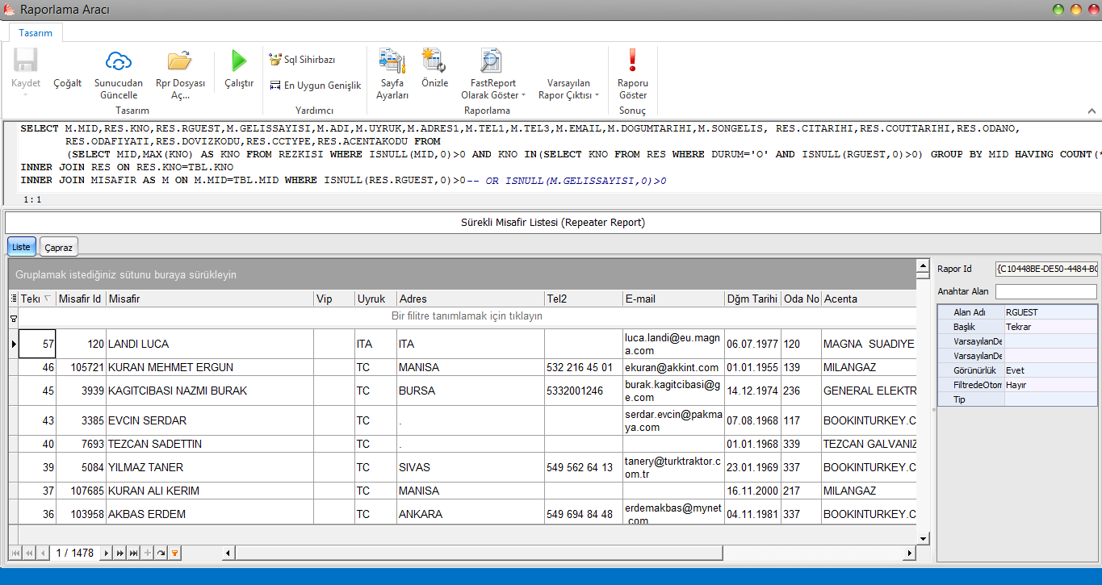Click Raporu Göster exclamation icon

pyautogui.click(x=633, y=61)
